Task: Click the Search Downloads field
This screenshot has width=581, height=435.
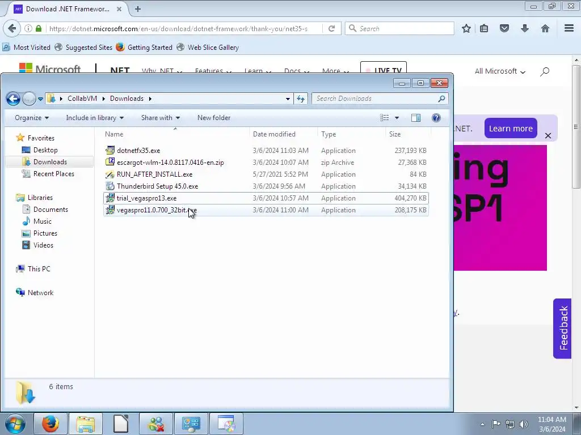Action: click(x=380, y=99)
